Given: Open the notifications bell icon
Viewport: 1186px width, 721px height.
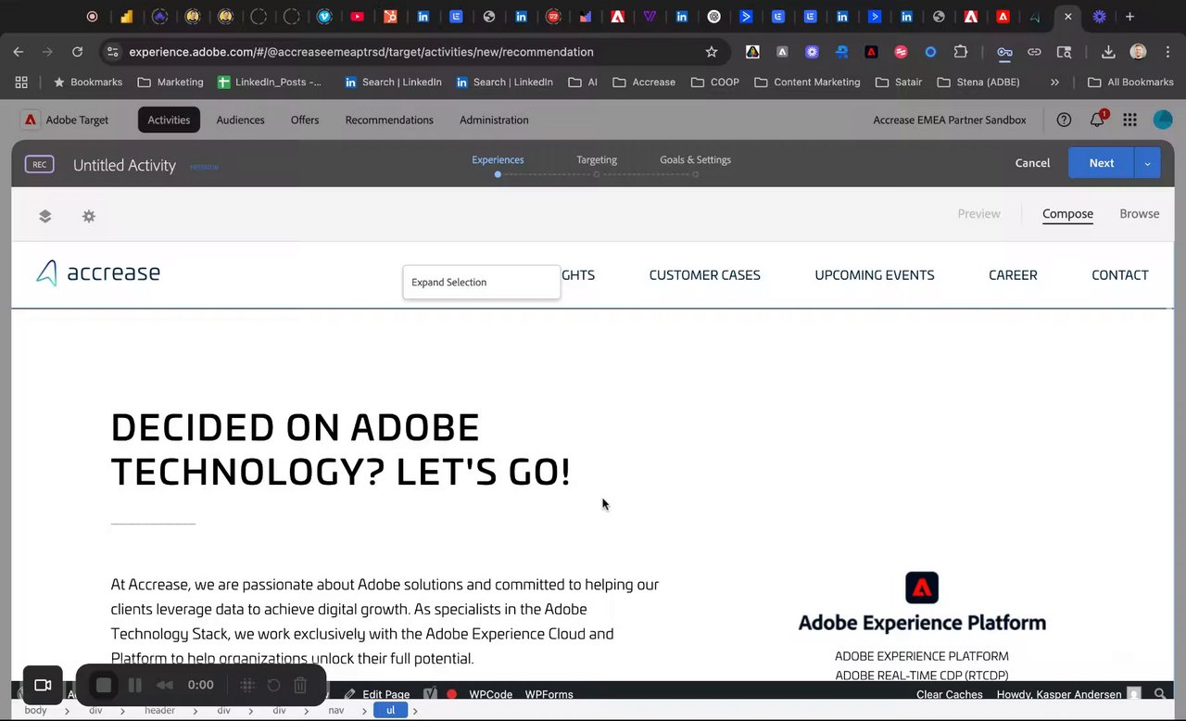Looking at the screenshot, I should click(1097, 120).
